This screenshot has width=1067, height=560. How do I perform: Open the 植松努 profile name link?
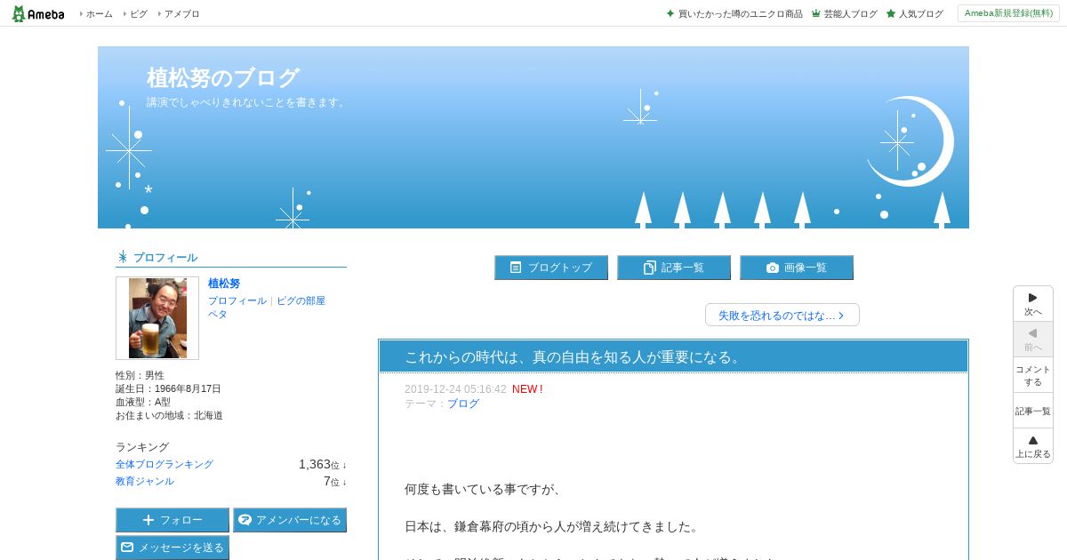click(224, 284)
